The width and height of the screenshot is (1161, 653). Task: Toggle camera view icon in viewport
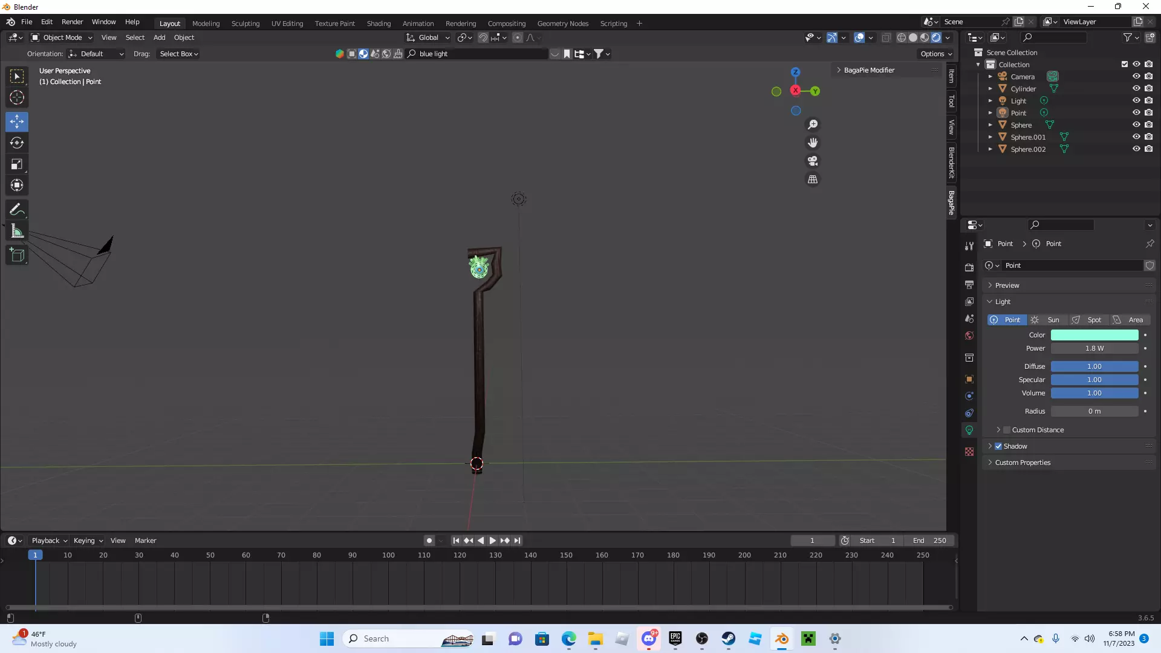[813, 161]
